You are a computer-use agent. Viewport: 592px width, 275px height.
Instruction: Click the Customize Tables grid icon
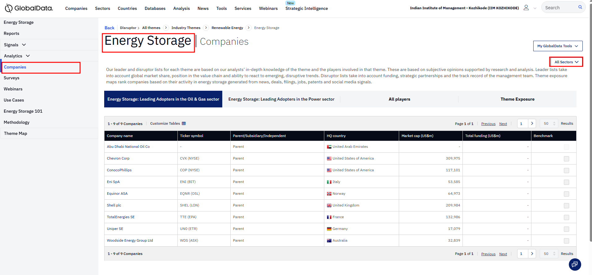[184, 123]
